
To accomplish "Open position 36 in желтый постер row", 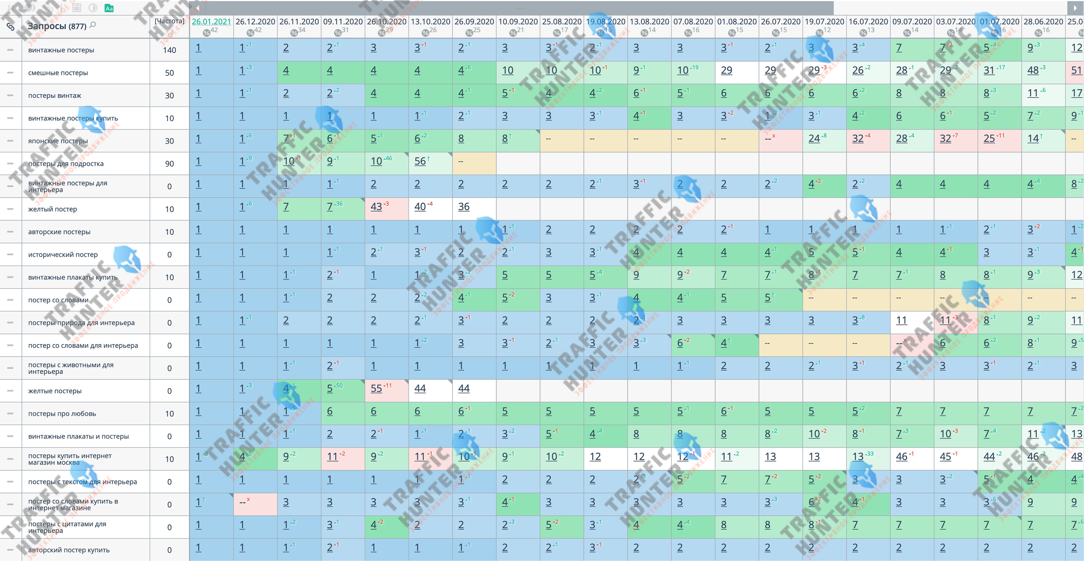I will click(464, 207).
